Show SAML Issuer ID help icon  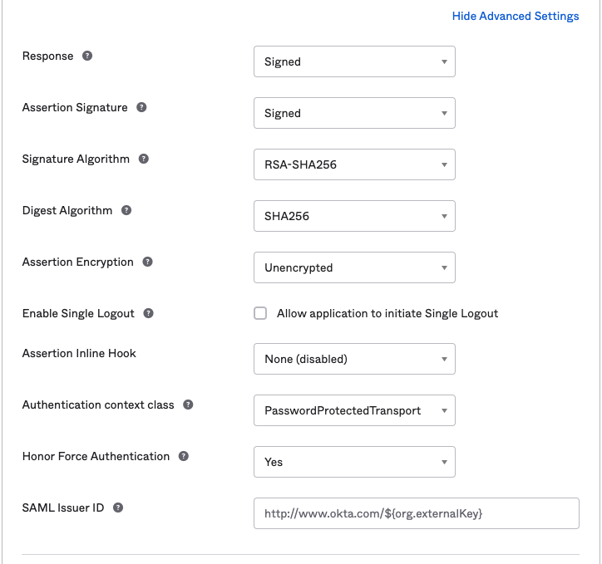[x=118, y=508]
